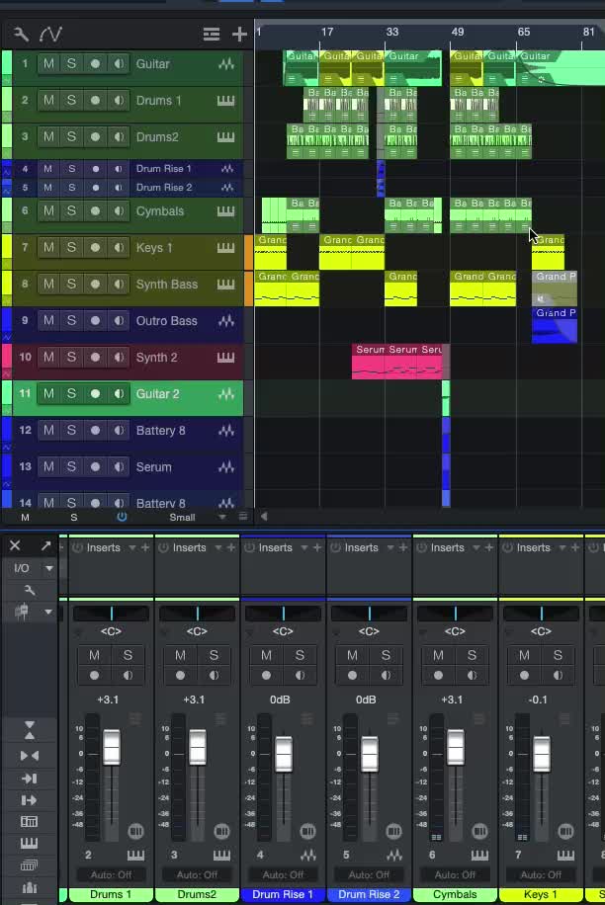
Task: Click Auto: Off on Cymbals channel
Action: [x=455, y=874]
